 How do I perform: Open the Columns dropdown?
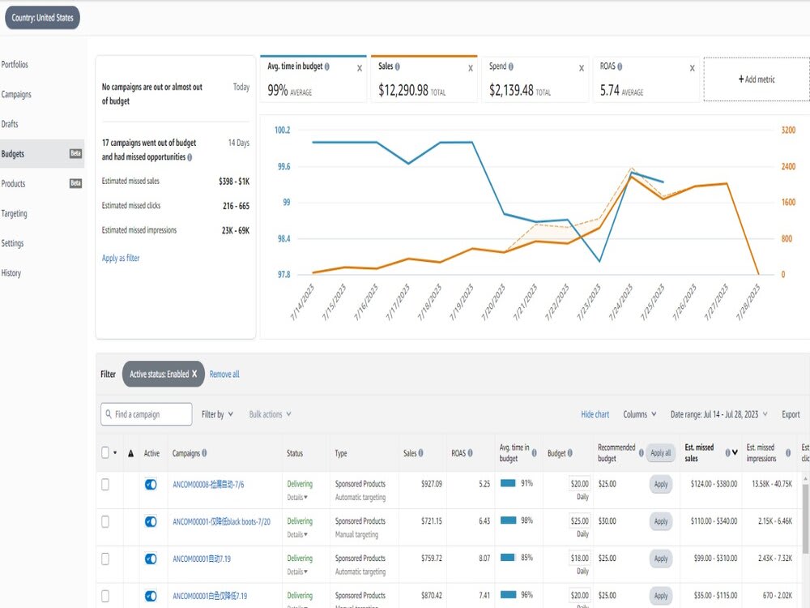pos(640,414)
